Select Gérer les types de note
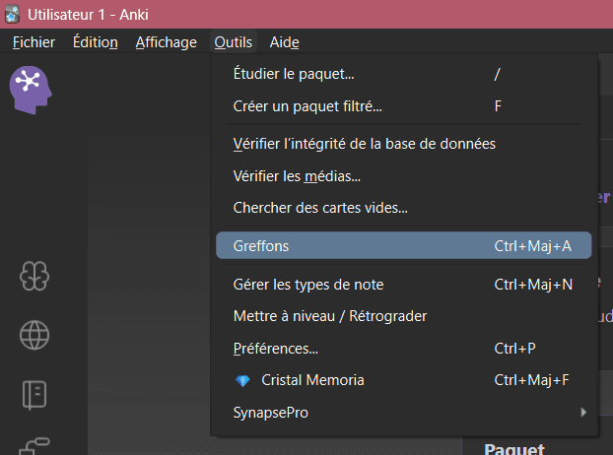The width and height of the screenshot is (613, 455). pyautogui.click(x=404, y=285)
